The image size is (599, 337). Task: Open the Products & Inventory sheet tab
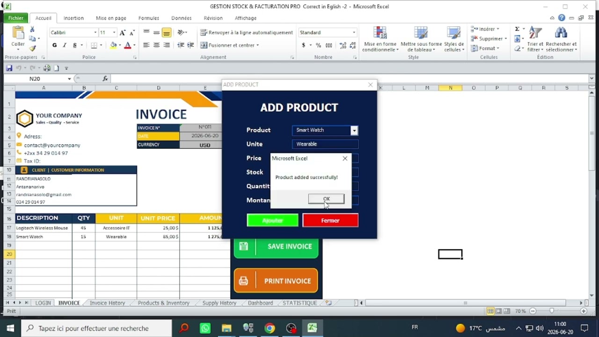[x=163, y=303]
